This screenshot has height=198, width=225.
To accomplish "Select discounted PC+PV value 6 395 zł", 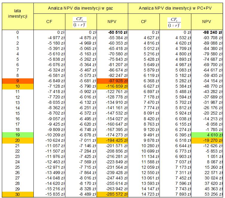I will (x=183, y=135).
